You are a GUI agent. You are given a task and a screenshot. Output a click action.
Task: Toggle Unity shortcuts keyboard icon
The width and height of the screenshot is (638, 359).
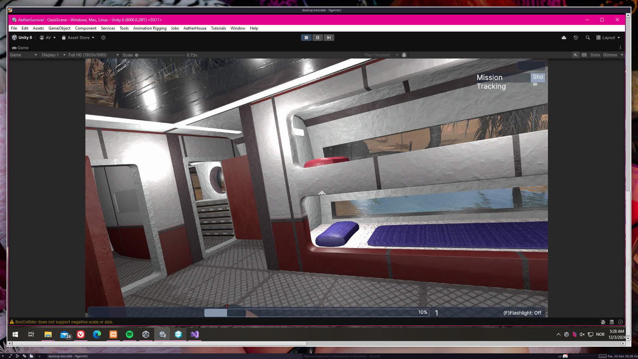point(584,55)
